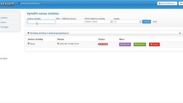Image resolution: width=183 pixels, height=103 pixels.
Task: Open the SEO-SYSTEM Host user dropdown
Action: tap(167, 3)
